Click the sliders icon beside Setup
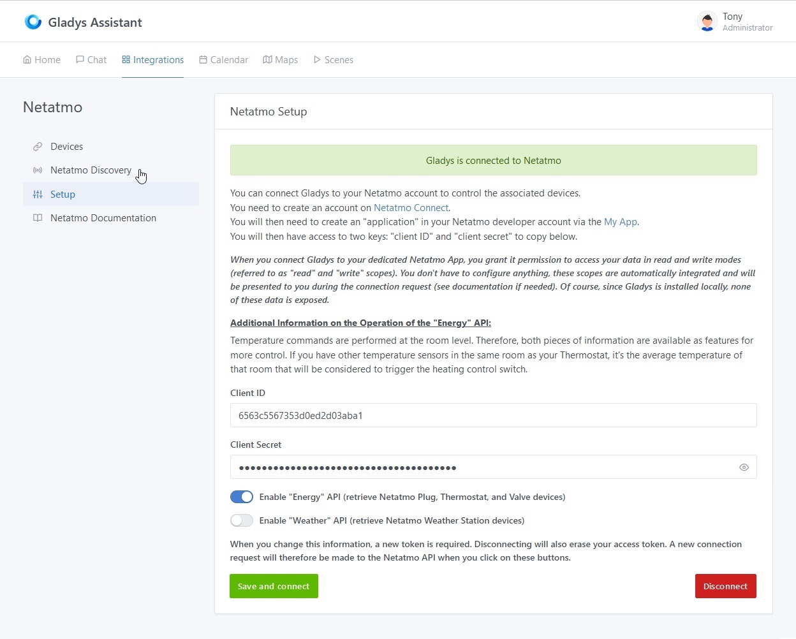The width and height of the screenshot is (796, 639). [38, 195]
